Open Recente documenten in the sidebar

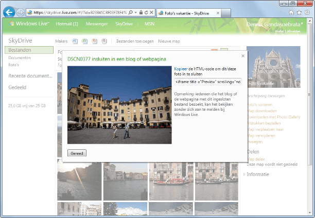tap(30, 76)
